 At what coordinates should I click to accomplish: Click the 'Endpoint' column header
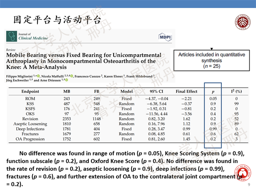[30, 92]
